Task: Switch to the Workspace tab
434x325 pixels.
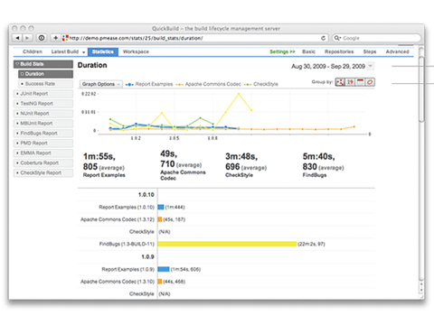Action: coord(136,51)
